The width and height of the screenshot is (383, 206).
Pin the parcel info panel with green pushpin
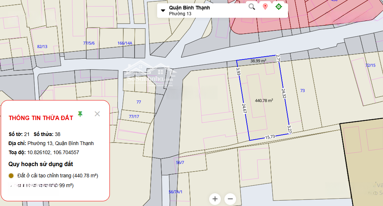[80, 114]
